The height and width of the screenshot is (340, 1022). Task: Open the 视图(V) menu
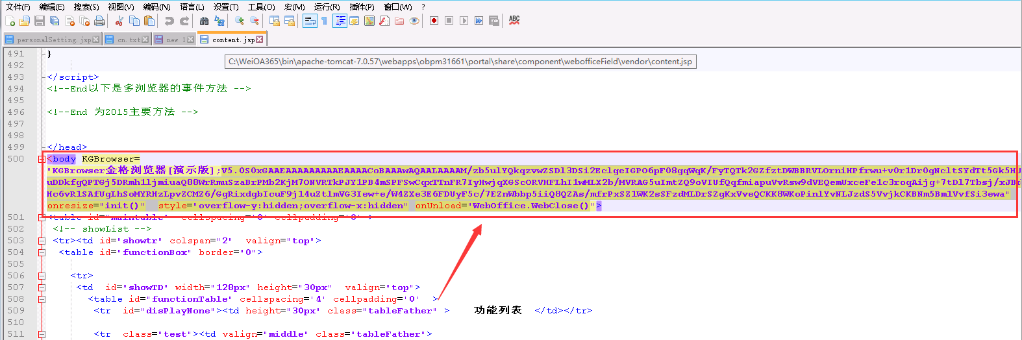point(121,6)
